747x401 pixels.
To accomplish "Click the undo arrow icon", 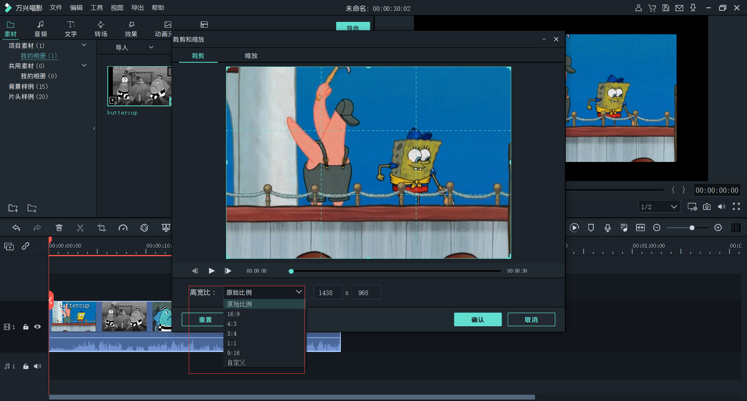I will (16, 228).
